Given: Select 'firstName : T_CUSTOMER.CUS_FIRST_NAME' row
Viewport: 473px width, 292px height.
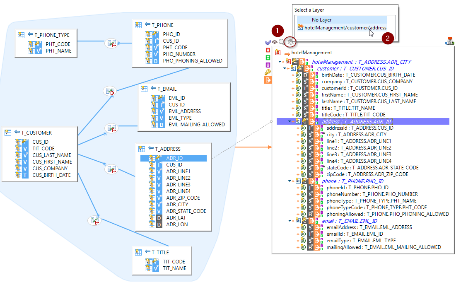Looking at the screenshot, I should [x=369, y=95].
